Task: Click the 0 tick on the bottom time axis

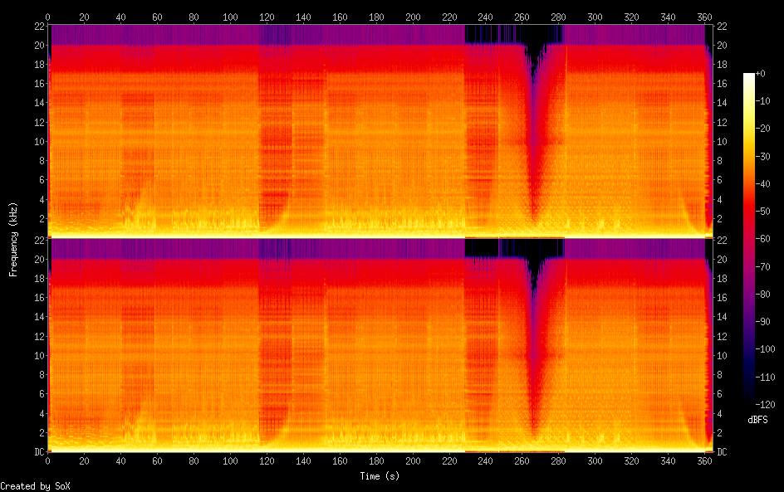Action: point(48,460)
